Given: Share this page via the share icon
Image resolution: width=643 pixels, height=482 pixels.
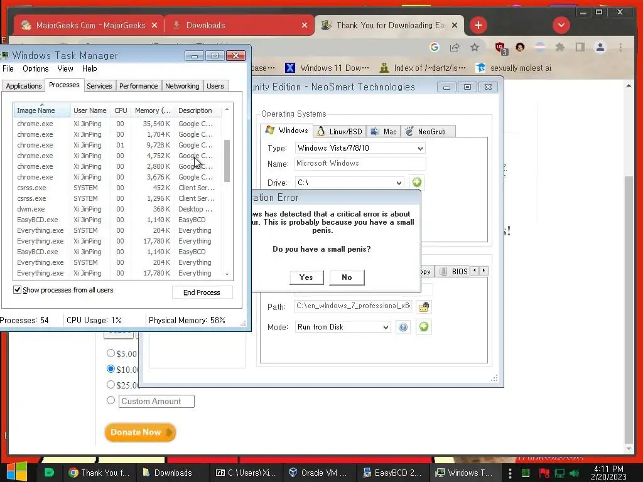Looking at the screenshot, I should 455,48.
